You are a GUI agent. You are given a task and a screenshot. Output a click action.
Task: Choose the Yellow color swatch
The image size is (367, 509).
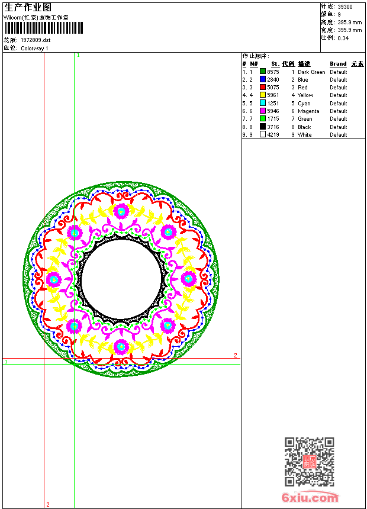263,95
